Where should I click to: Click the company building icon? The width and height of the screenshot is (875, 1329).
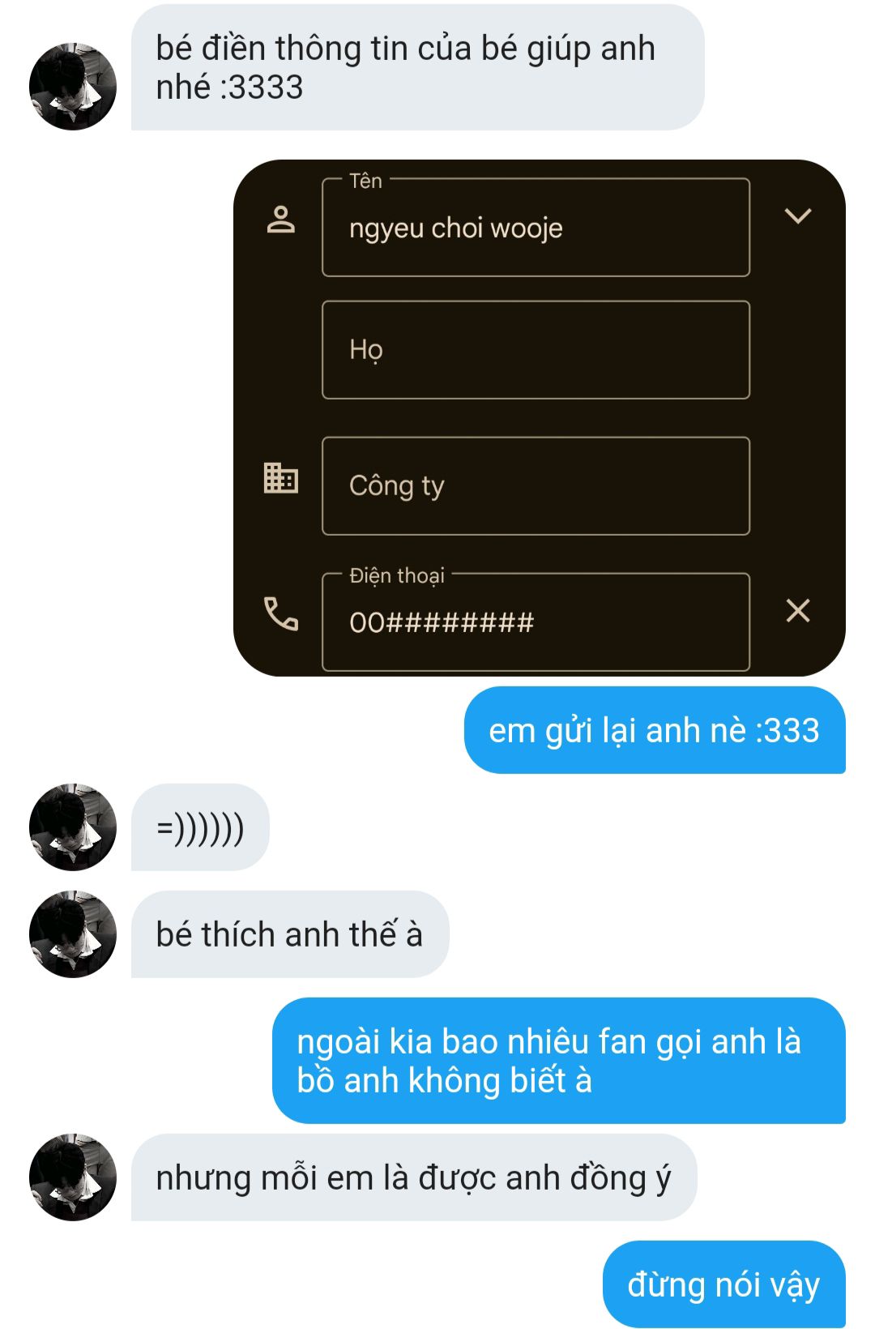pyautogui.click(x=281, y=477)
